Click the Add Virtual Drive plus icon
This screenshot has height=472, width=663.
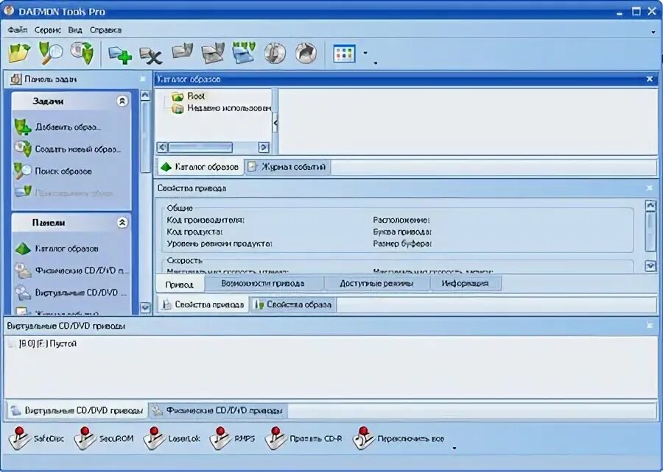point(120,55)
